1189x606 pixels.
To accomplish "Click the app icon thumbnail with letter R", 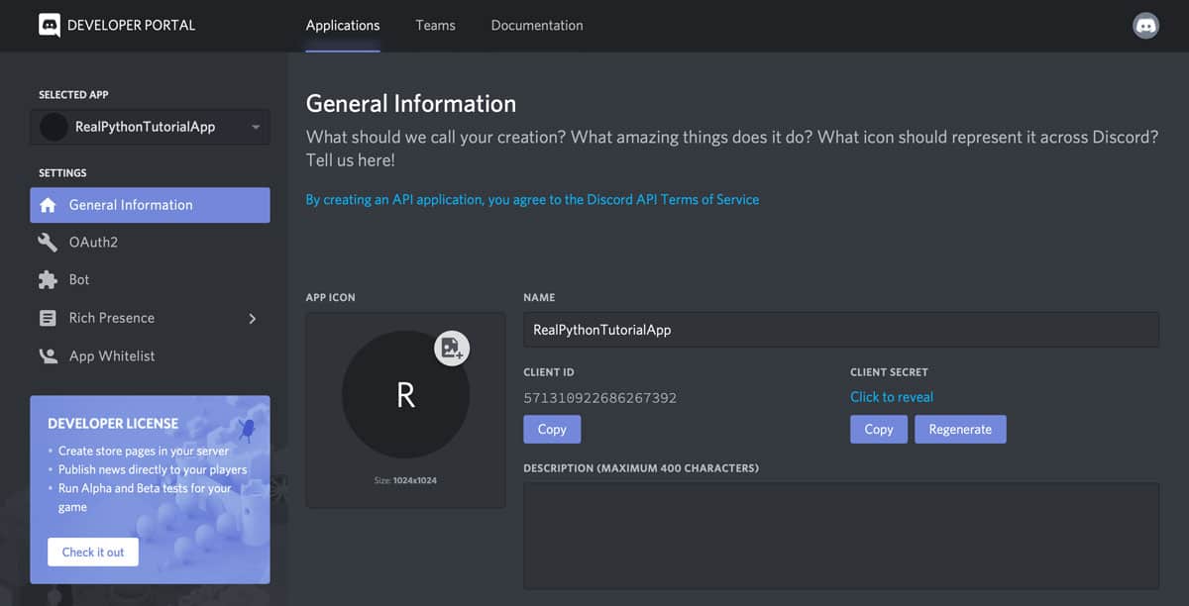I will coord(405,394).
